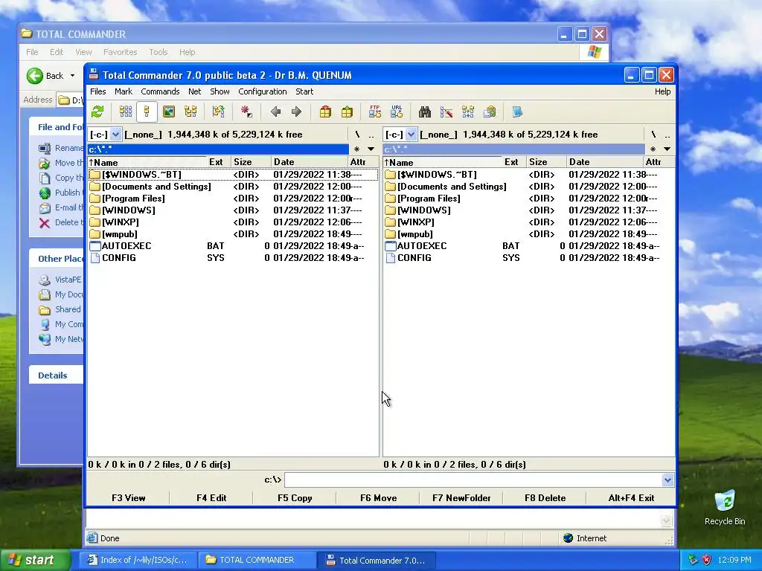Sort left panel by Size column header
This screenshot has width=762, height=571.
(251, 162)
